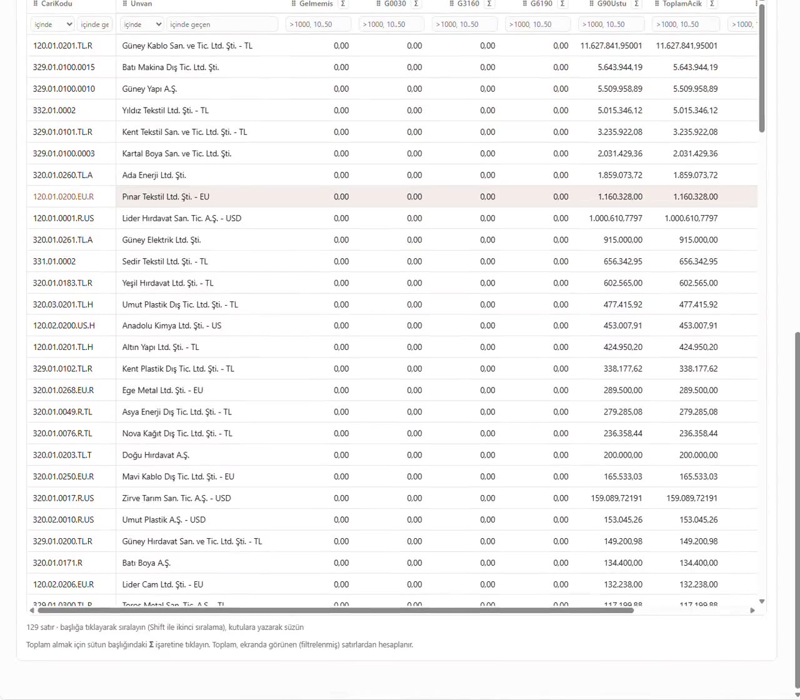Screen dimensions: 800x700
Task: Click the Σ sum button for ToplamAcik column
Action: click(712, 4)
